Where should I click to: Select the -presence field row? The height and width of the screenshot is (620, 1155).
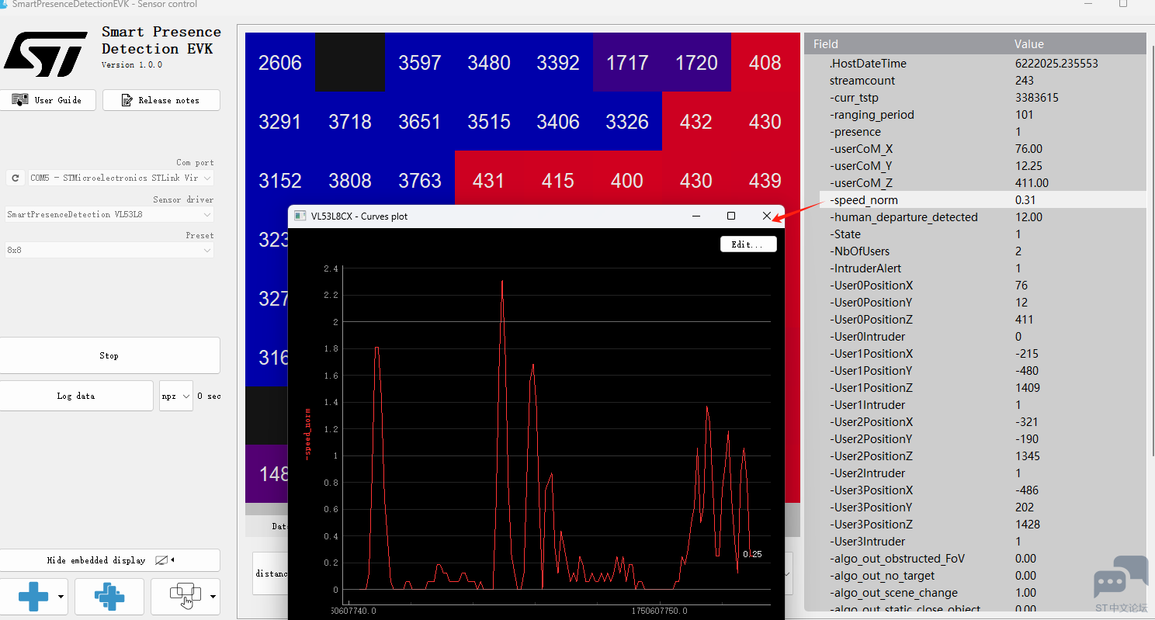tap(983, 132)
